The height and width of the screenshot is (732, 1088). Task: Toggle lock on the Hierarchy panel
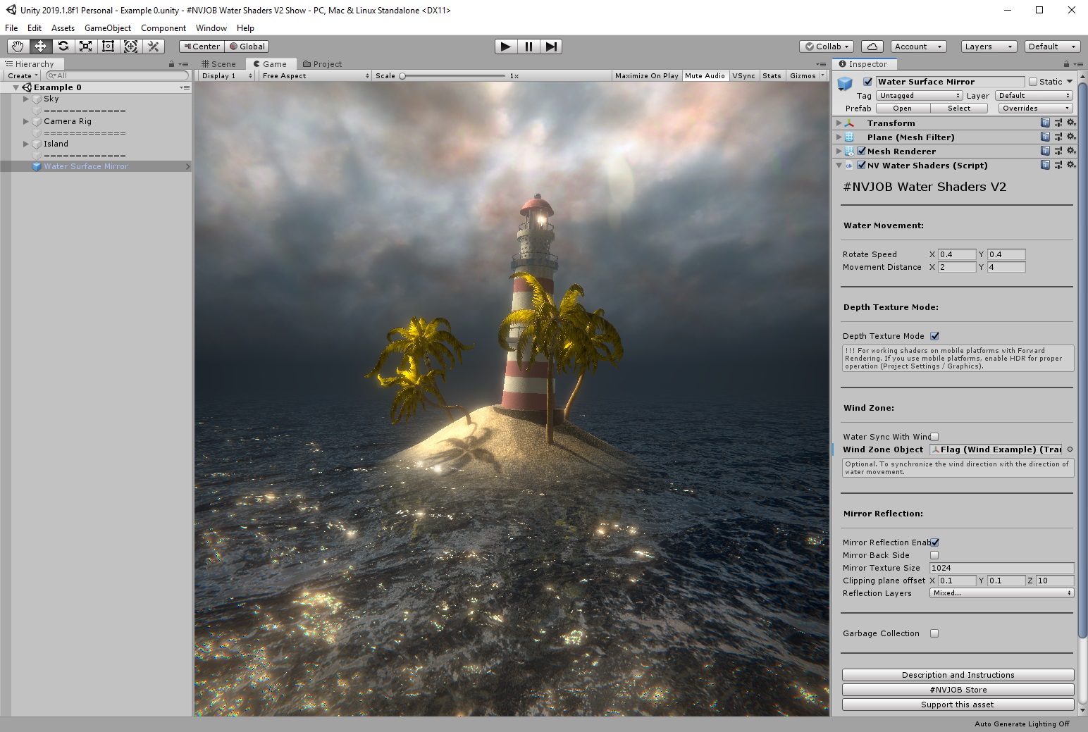point(171,64)
